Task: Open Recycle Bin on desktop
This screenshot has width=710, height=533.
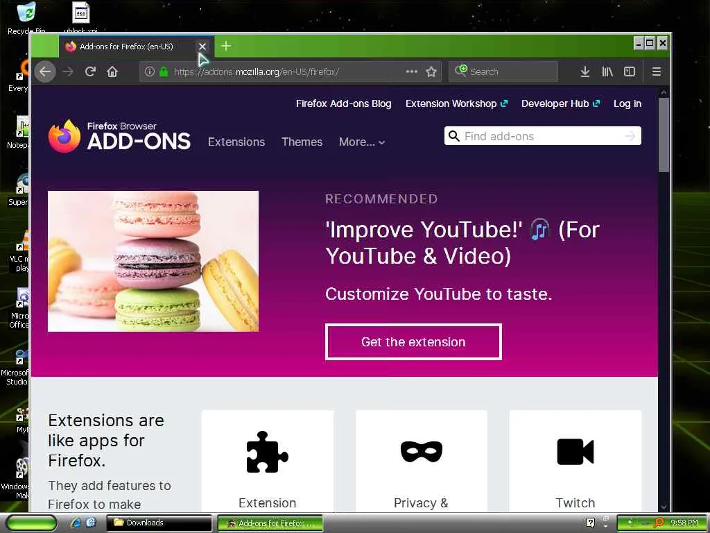Action: (26, 18)
